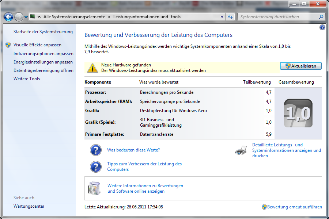Close the window with red X
This screenshot has width=329, height=219.
pyautogui.click(x=318, y=4)
